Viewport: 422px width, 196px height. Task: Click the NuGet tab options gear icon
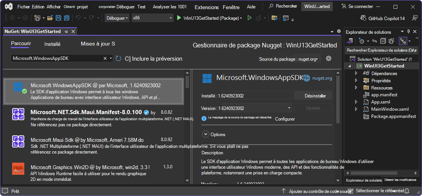(x=339, y=31)
